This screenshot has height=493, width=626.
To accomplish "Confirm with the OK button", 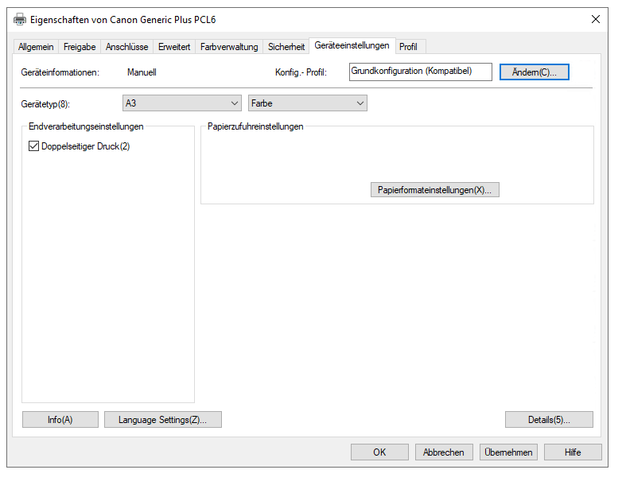I will click(379, 452).
